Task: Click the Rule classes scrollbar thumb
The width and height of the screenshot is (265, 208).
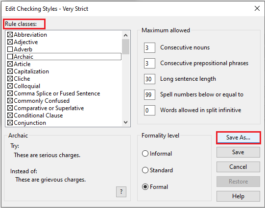Action: 125,47
